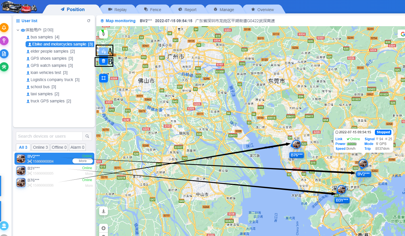Click the 100% Power battery indicator

pos(352,144)
